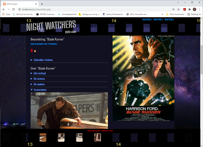Open the Behoud van het rec... bookmark
This screenshot has width=203, height=147.
[x=23, y=14]
